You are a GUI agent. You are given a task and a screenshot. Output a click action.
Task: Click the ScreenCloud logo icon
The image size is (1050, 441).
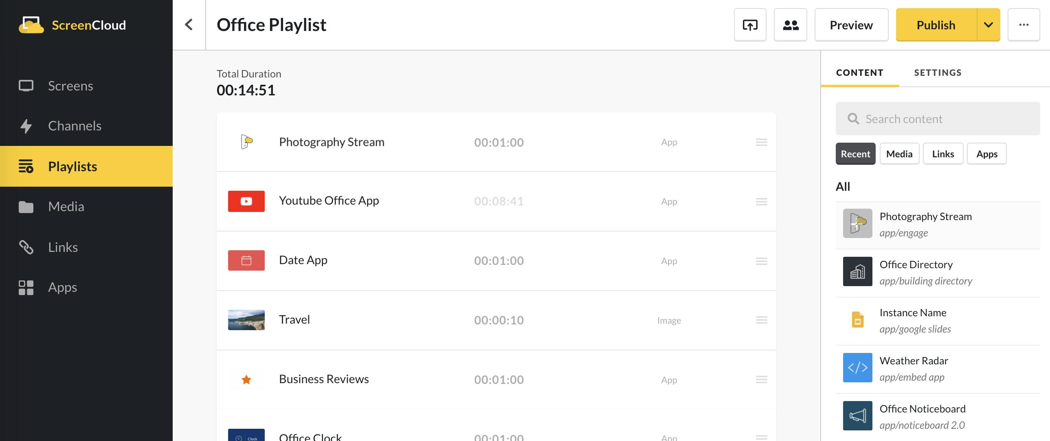(x=31, y=25)
